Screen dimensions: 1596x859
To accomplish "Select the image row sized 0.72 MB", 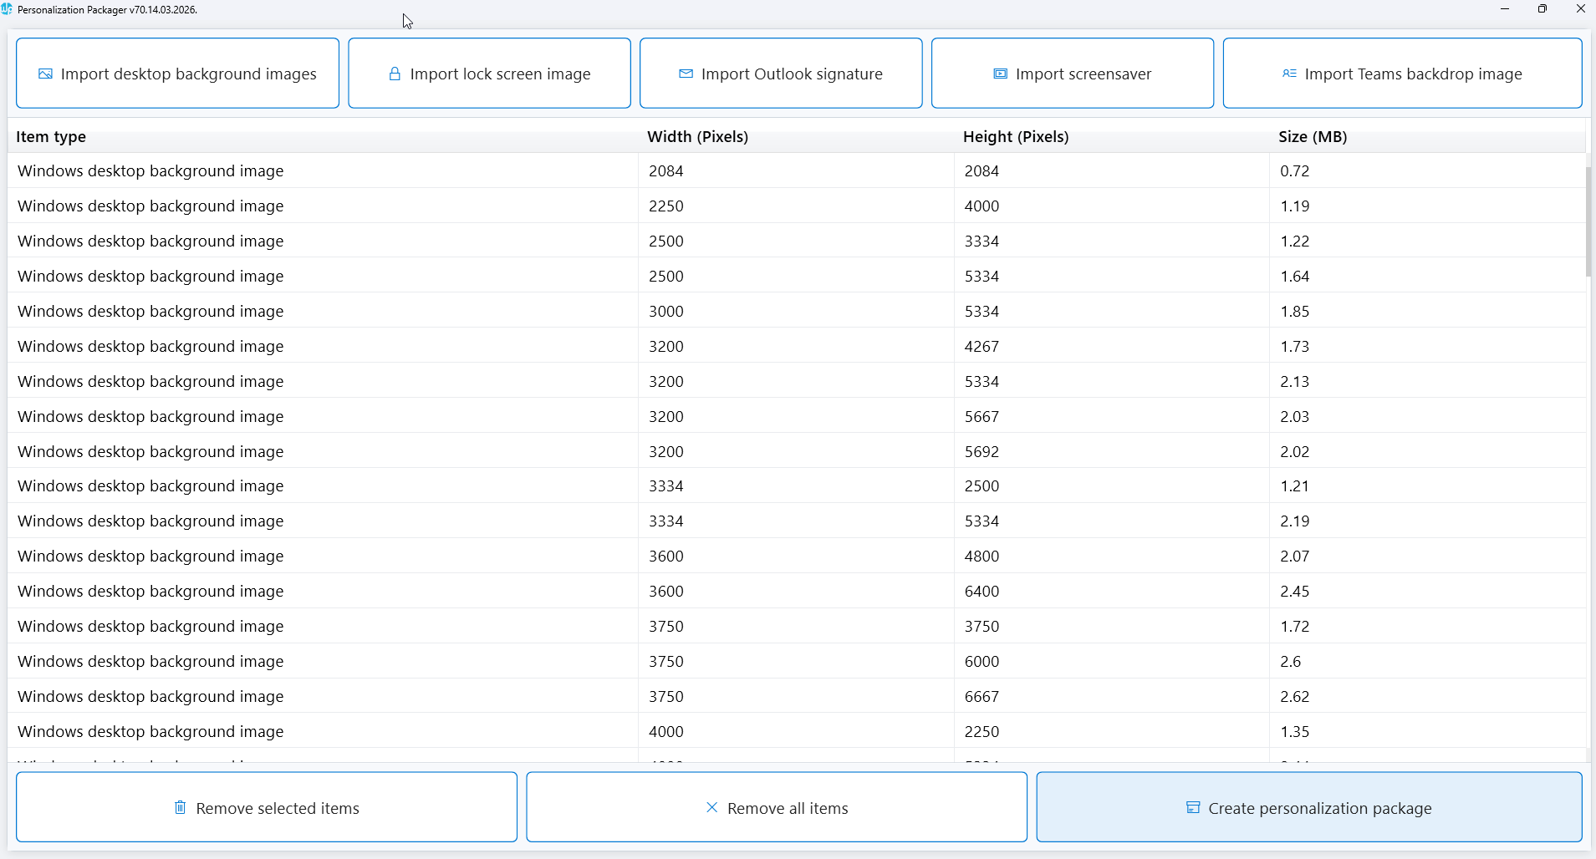I will tap(1294, 171).
